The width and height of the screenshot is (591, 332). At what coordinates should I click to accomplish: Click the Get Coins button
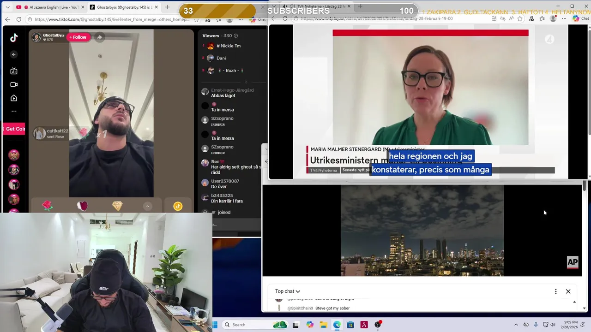[14, 129]
